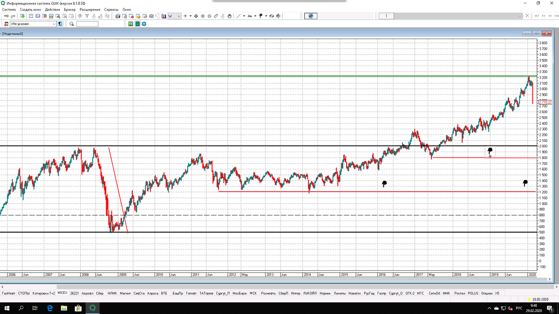Open the W timeframe interval dropdown
This screenshot has height=314, width=559.
click(174, 16)
